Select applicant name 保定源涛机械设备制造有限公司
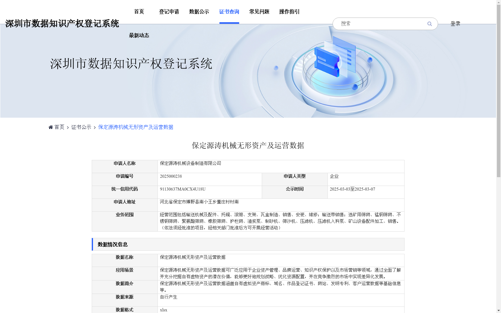 click(x=190, y=163)
